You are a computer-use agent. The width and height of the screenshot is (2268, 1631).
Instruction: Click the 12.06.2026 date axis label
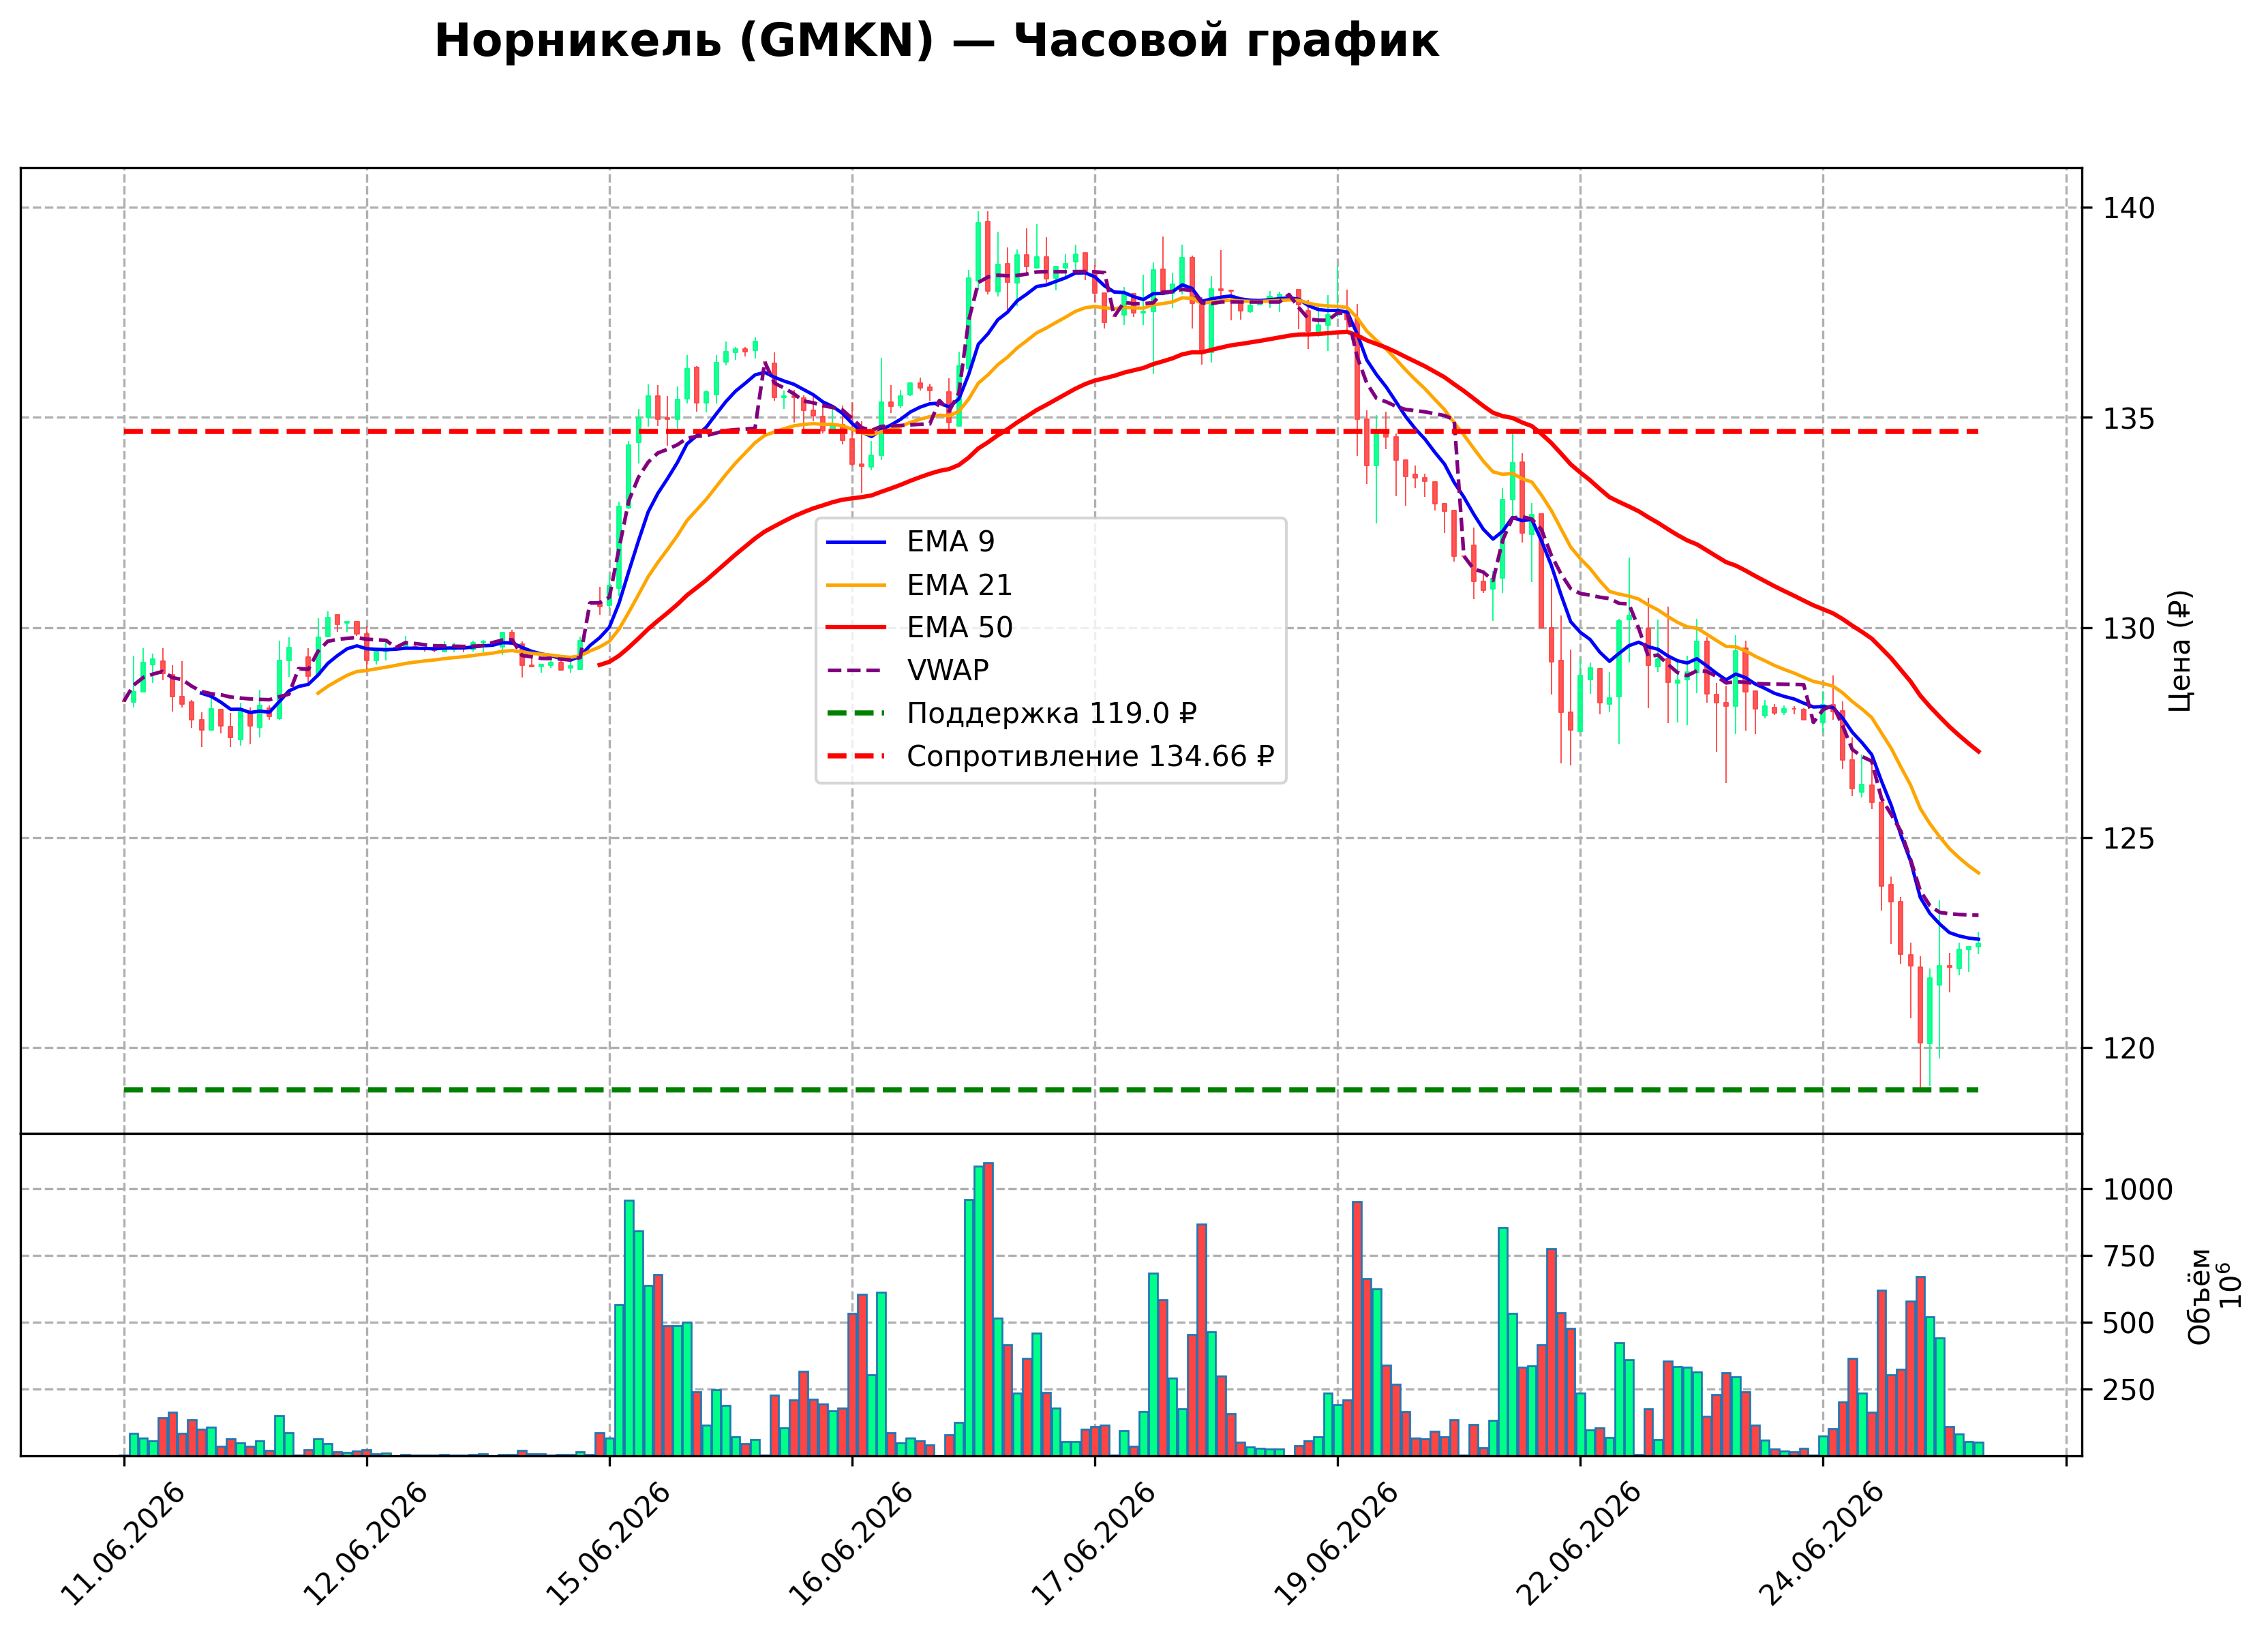point(365,1544)
